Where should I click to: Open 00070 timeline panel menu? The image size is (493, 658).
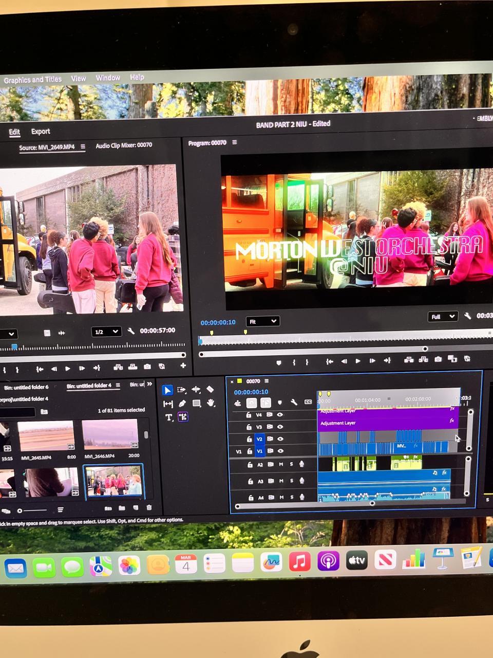click(267, 381)
